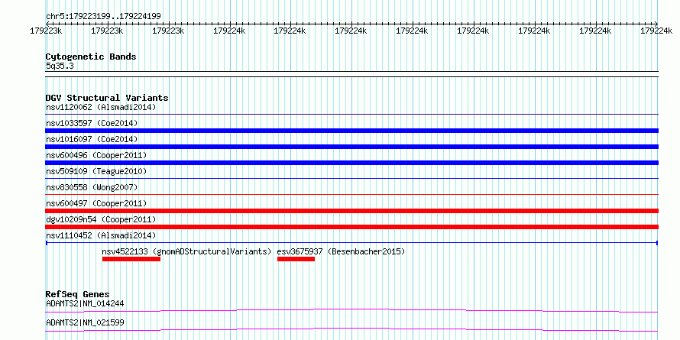Click the red bar under nsv4522133
The width and height of the screenshot is (680, 340).
[x=131, y=259]
